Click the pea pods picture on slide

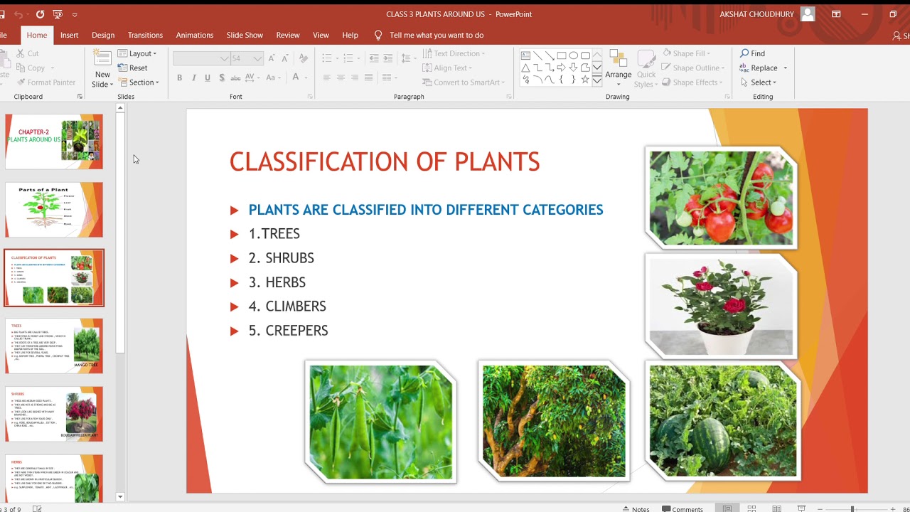381,422
